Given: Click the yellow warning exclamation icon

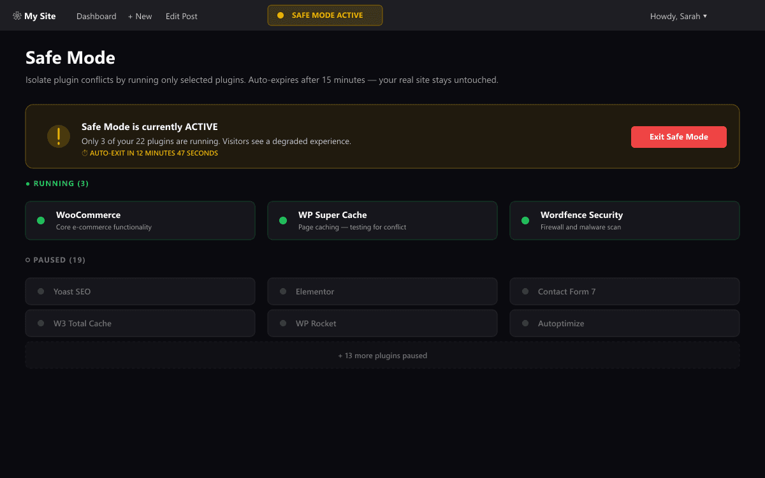Looking at the screenshot, I should [x=59, y=136].
